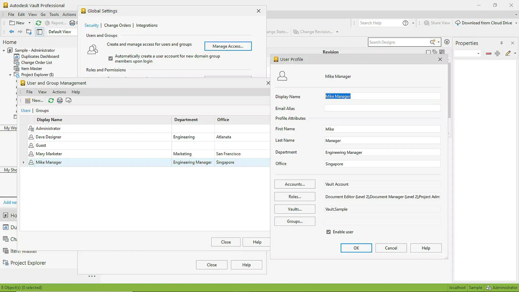Click the Search Help input box
Screen dimensions: 519x292
point(380,23)
